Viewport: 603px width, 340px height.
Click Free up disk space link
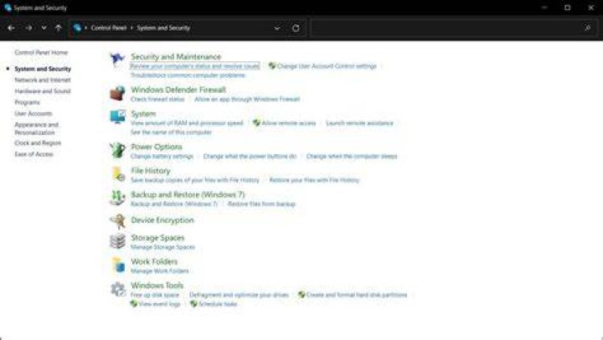click(155, 295)
